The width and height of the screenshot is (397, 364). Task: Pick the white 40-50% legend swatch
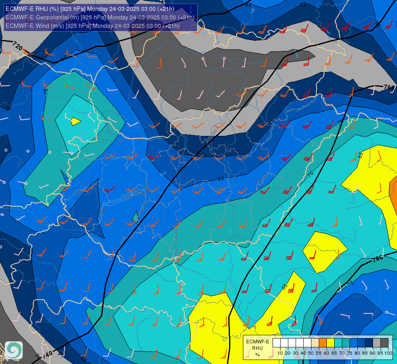click(x=307, y=343)
